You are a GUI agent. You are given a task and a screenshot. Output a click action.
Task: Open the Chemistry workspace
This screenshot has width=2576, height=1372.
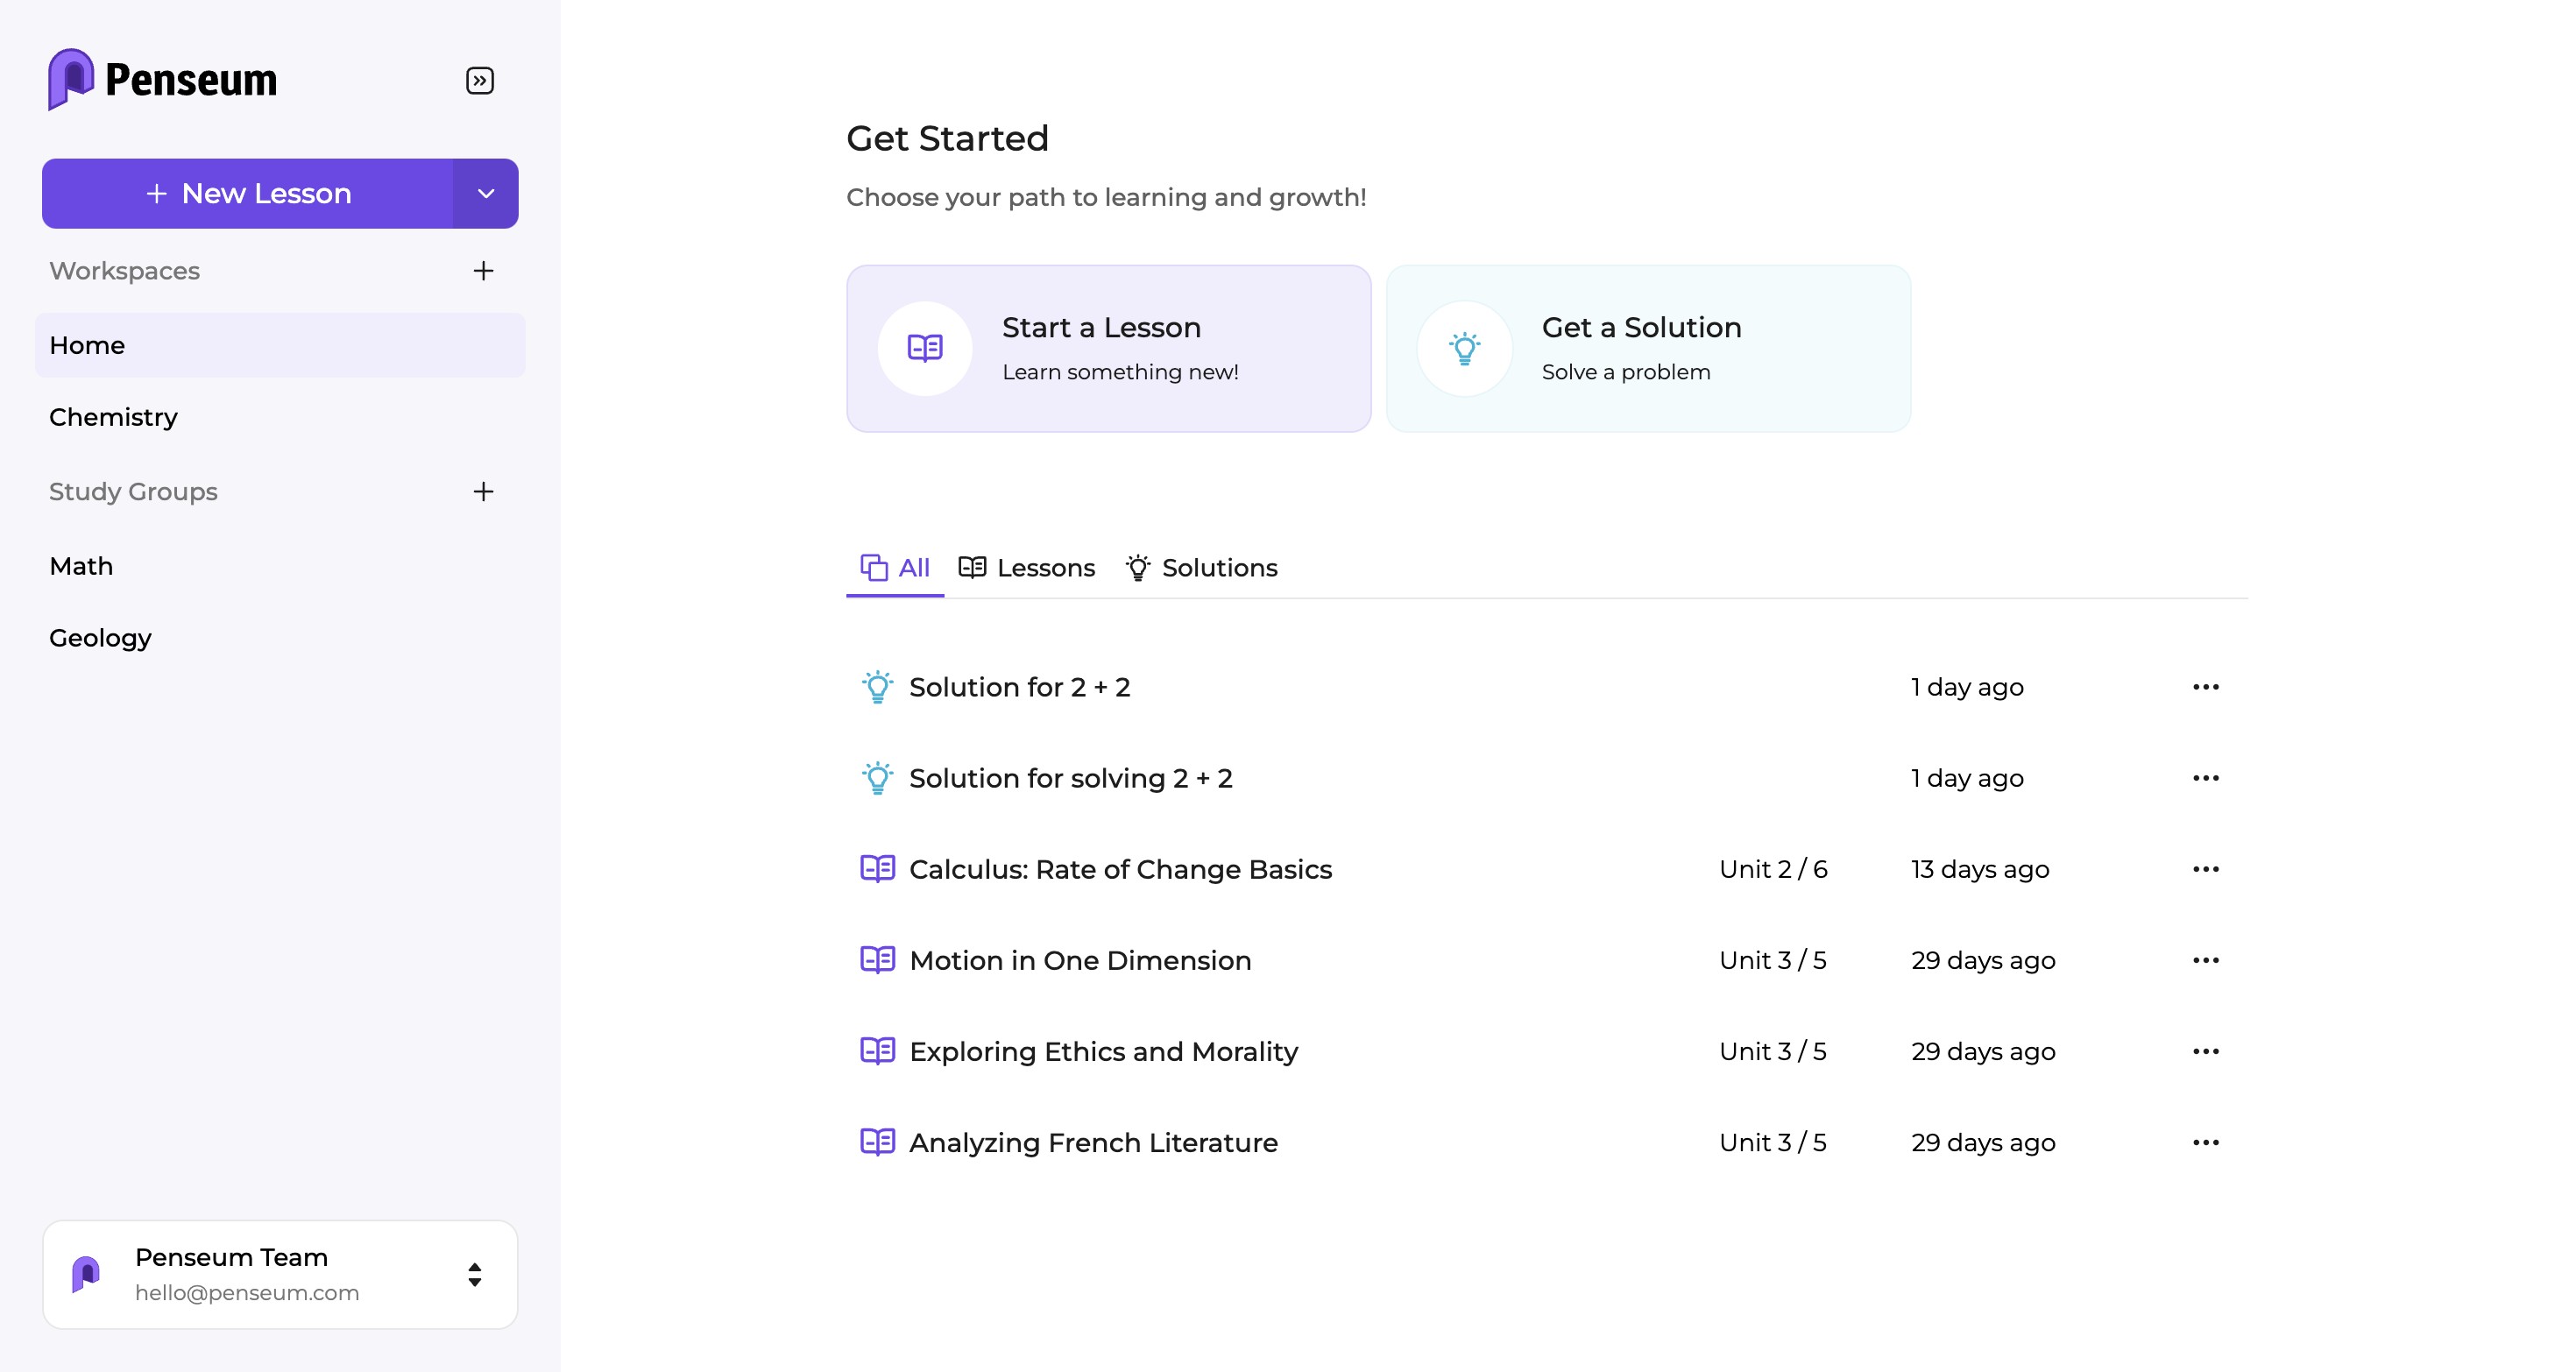coord(113,417)
